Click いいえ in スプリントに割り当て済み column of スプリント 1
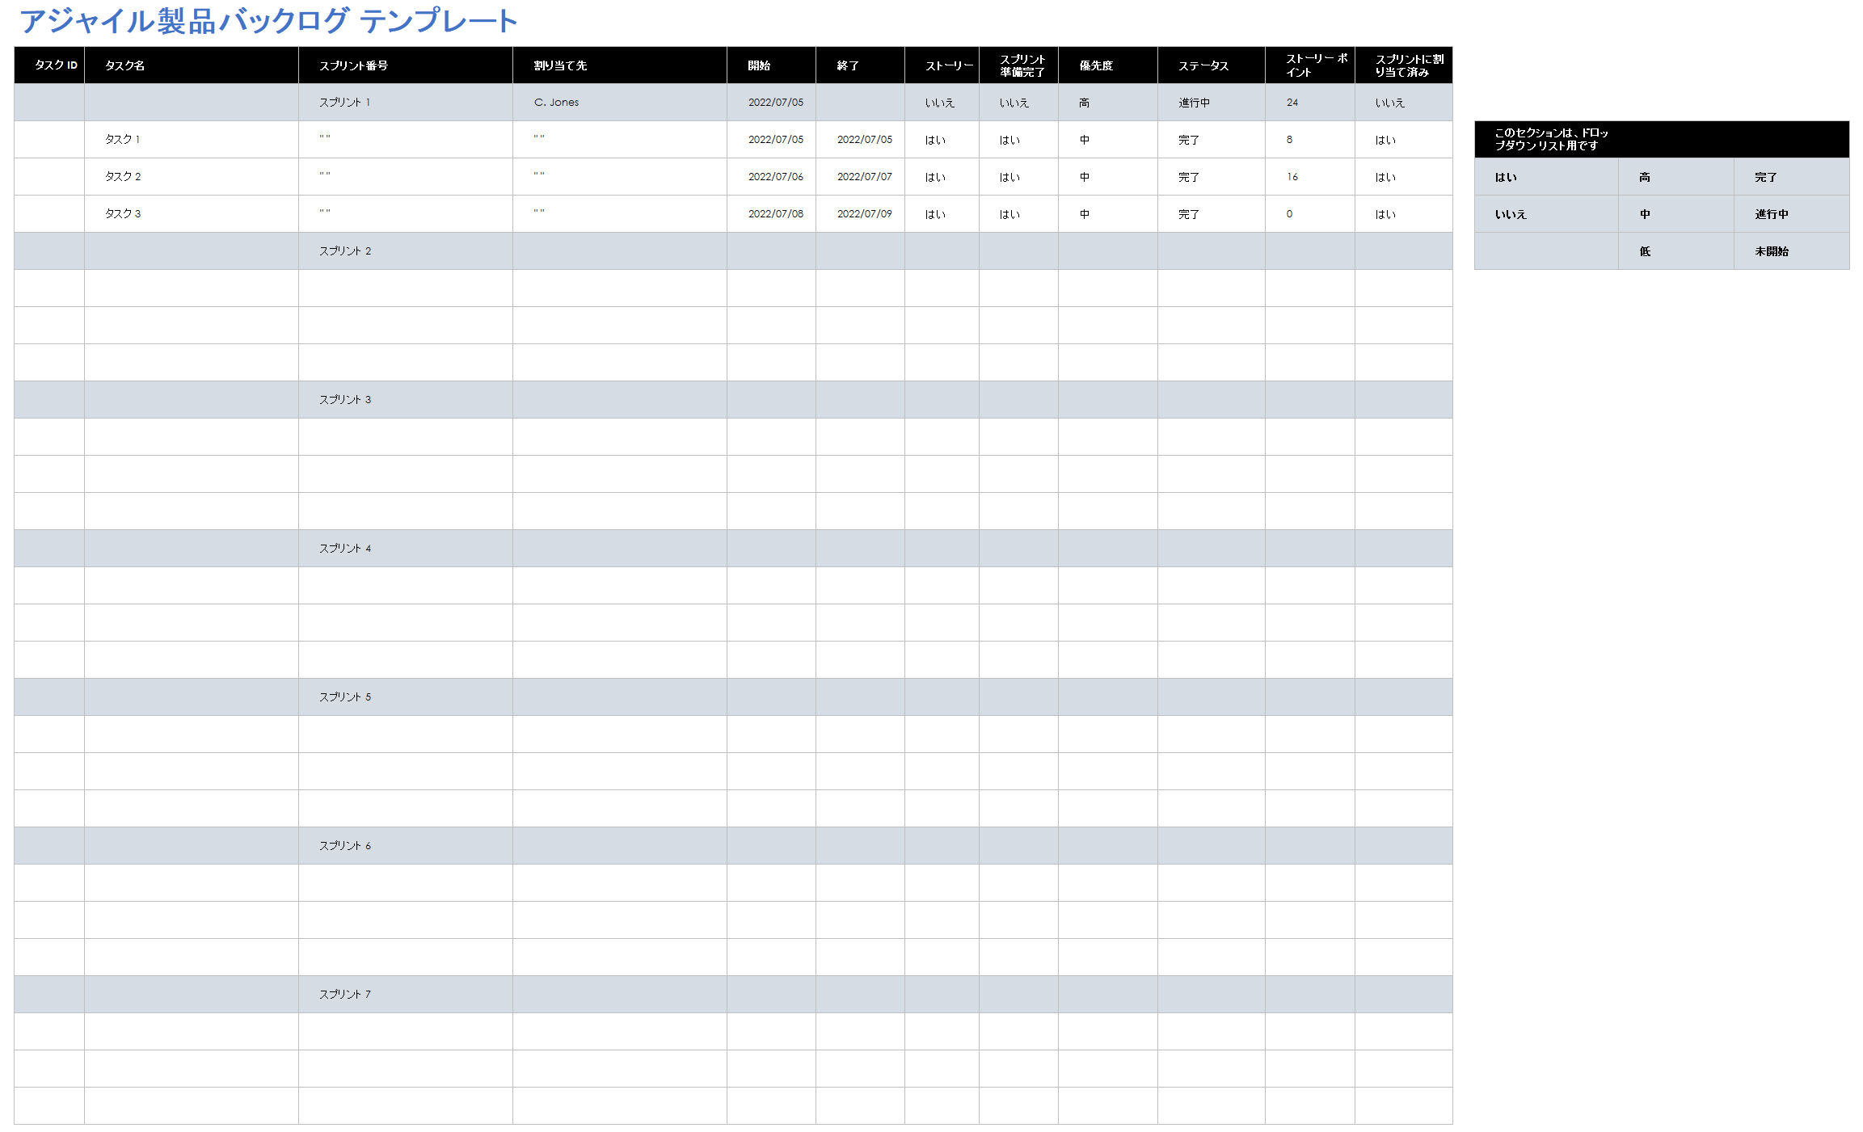 [1404, 103]
